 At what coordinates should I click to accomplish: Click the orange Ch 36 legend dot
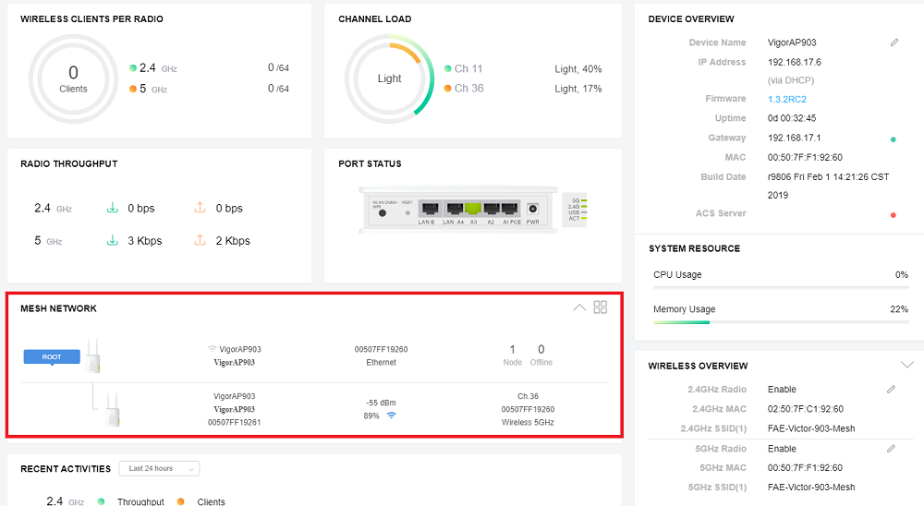[448, 89]
